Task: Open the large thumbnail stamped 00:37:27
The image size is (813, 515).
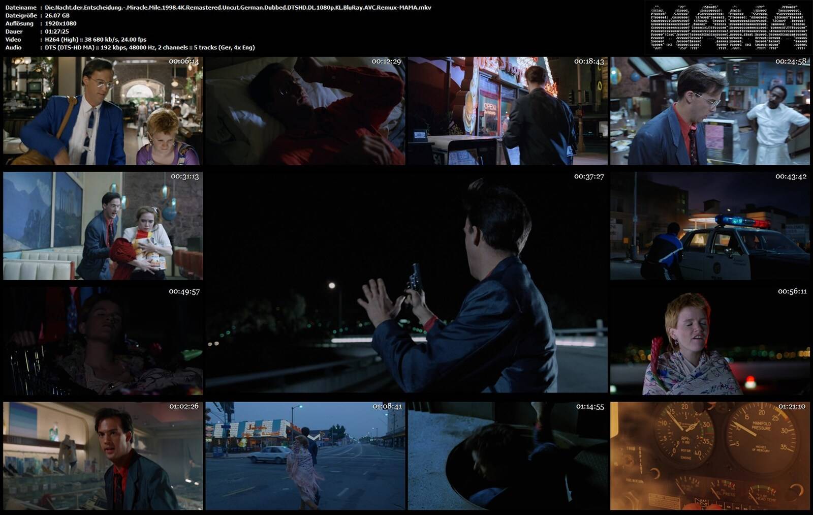Action: [407, 283]
